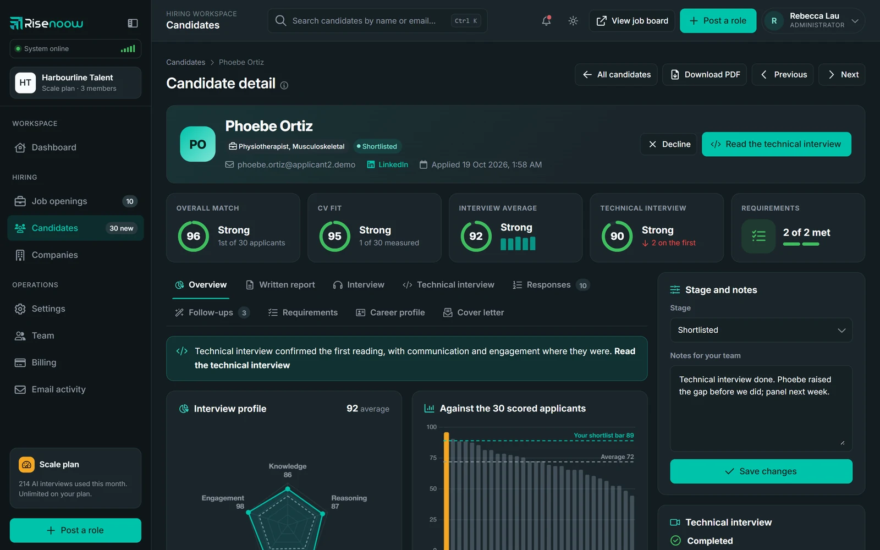Click the Risenoow logo
The width and height of the screenshot is (880, 550).
46,23
